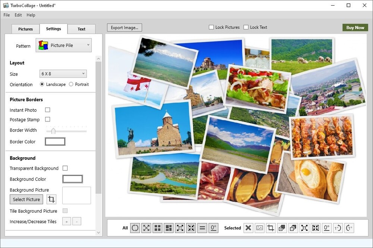
Task: Crop the selected picture
Action: (x=271, y=228)
